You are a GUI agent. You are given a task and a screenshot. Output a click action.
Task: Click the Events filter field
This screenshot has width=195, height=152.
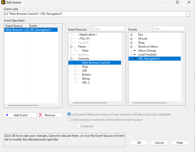169,29
